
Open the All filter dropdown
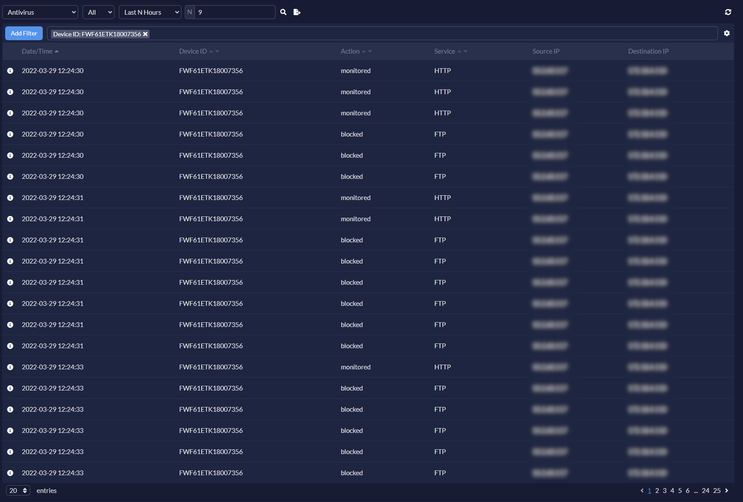point(98,12)
